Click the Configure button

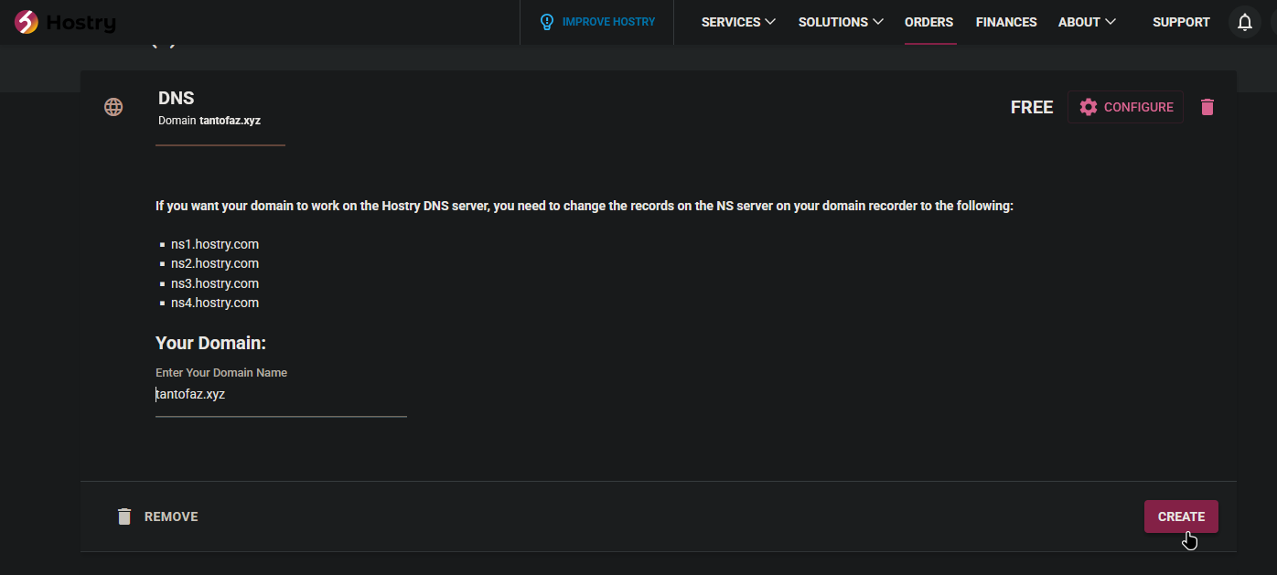(1125, 107)
